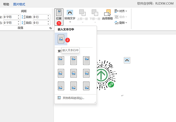Choose middle-left text wrapping position
The height and width of the screenshot is (122, 176).
tap(61, 73)
